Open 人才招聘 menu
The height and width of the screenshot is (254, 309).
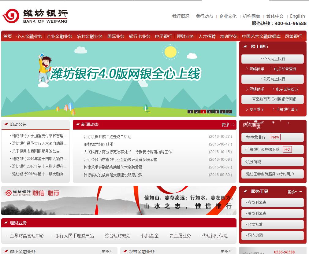point(207,36)
